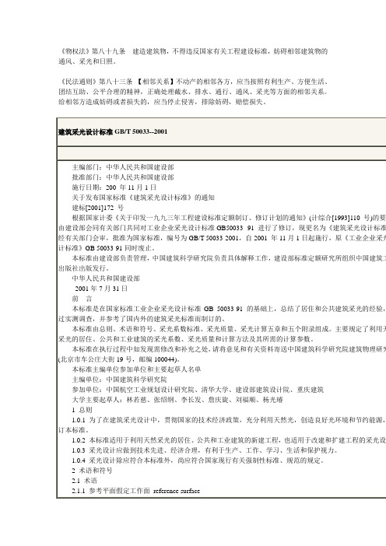Click clause 1.0.4 text
This screenshot has height=546, width=386.
(x=198, y=460)
